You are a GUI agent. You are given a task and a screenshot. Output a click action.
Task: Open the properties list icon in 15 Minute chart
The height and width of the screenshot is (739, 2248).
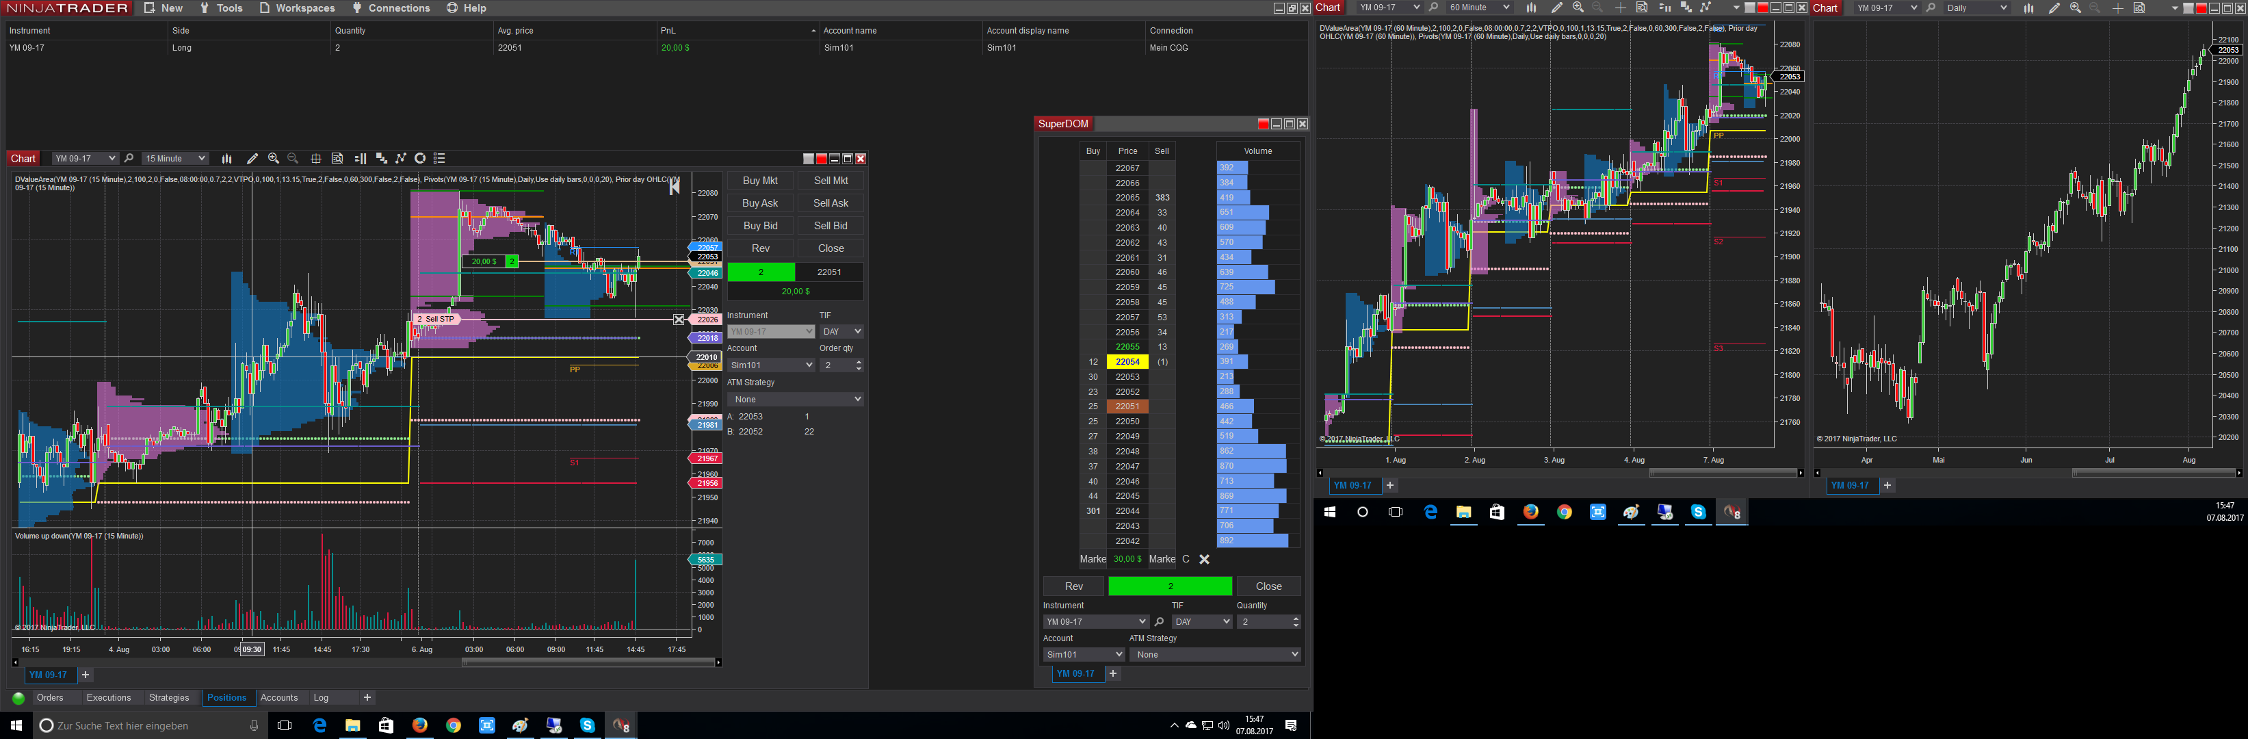[x=440, y=159]
